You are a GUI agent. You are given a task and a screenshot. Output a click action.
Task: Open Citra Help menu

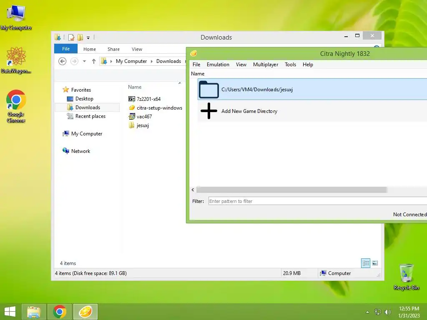308,65
